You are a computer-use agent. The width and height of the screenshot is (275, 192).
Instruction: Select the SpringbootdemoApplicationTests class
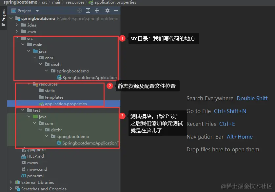click(91, 143)
